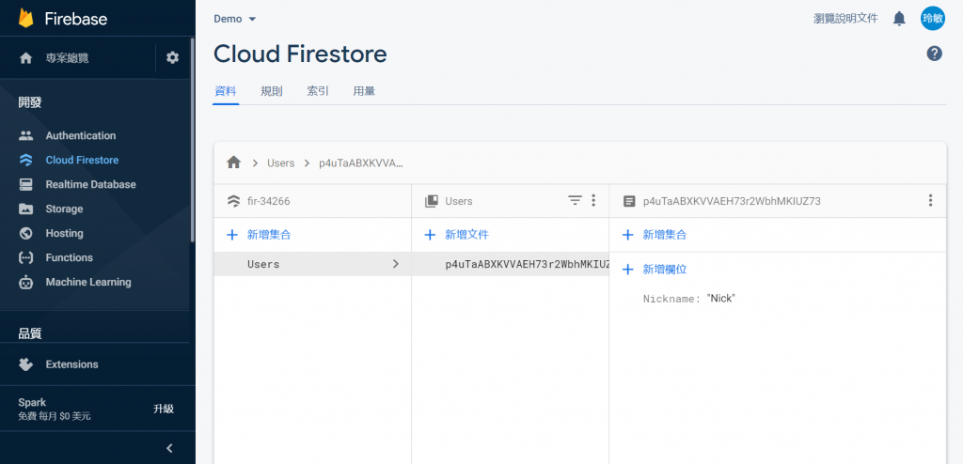Switch to the 規則 tab
The image size is (963, 464).
coord(272,91)
